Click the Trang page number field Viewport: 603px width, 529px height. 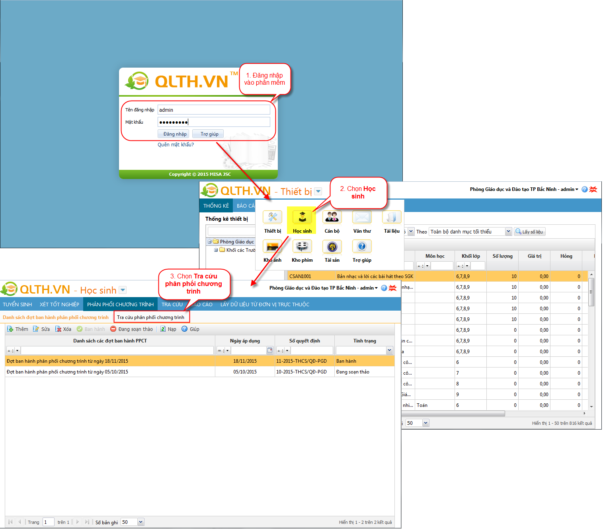[49, 522]
